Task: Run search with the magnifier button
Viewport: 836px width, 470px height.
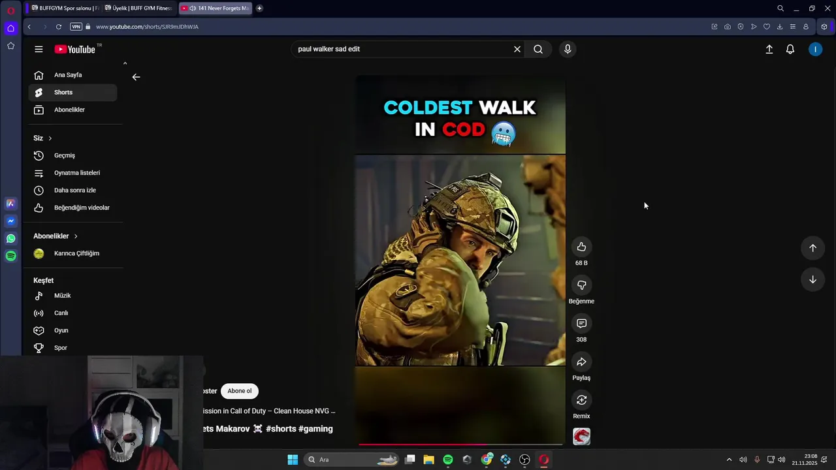Action: coord(538,49)
